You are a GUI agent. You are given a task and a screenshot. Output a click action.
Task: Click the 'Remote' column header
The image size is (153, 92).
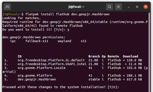113,56
